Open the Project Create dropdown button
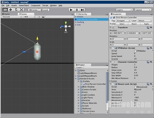The height and width of the screenshot is (118, 154). 80,68
